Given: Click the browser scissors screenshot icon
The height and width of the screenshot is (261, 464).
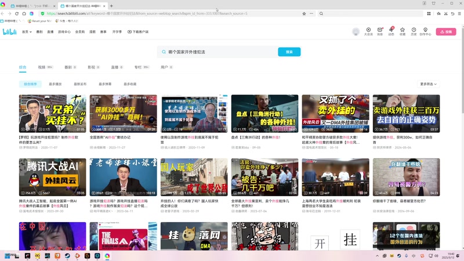Looking at the screenshot, I should tap(445, 13).
